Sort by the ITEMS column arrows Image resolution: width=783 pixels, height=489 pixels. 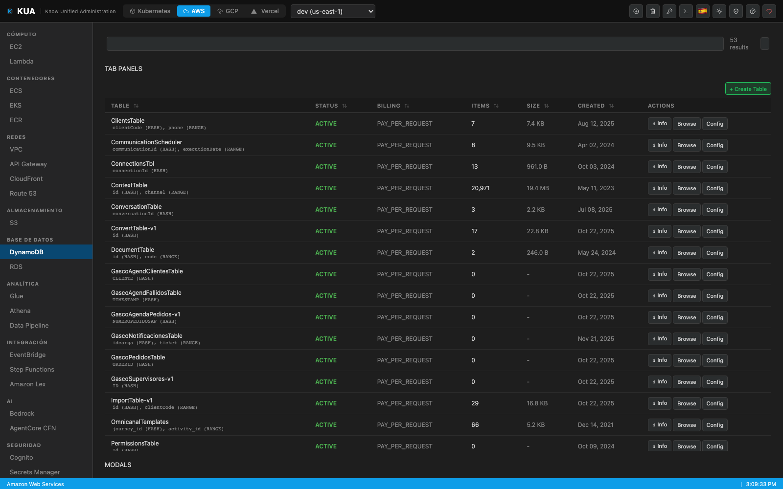(x=496, y=106)
